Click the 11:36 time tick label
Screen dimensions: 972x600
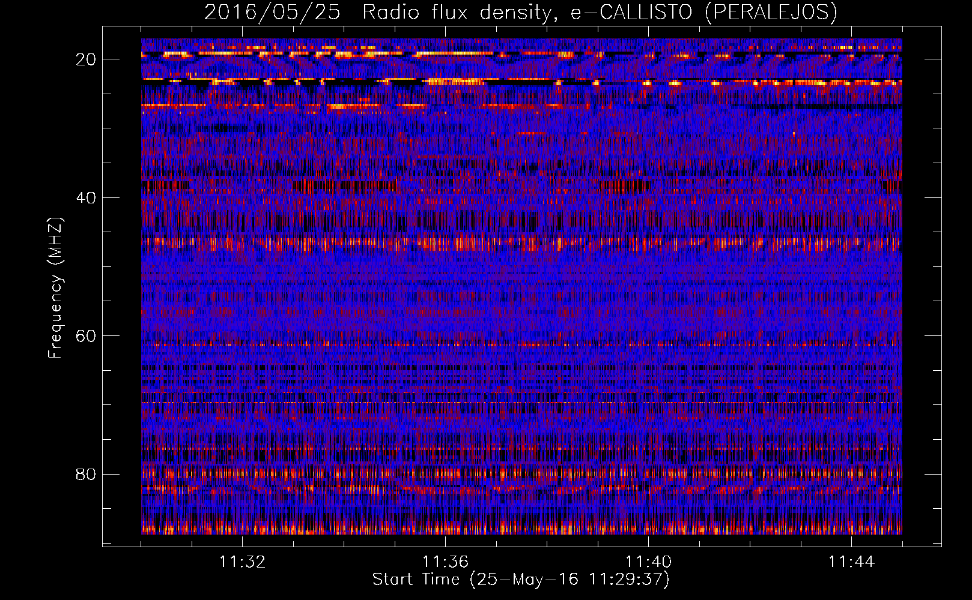point(445,562)
